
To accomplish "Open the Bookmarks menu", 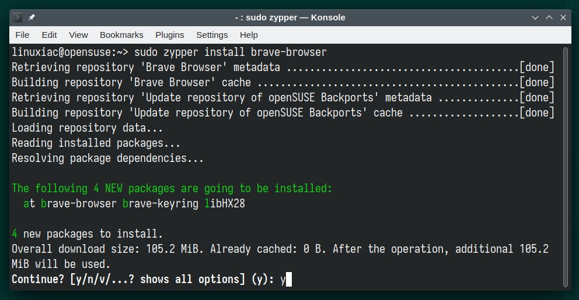I will (x=121, y=35).
